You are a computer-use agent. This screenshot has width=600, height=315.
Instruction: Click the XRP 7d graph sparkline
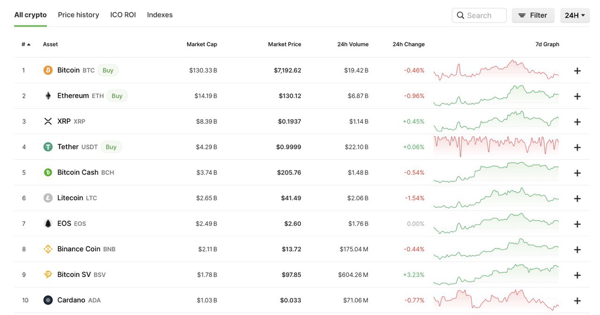point(496,121)
